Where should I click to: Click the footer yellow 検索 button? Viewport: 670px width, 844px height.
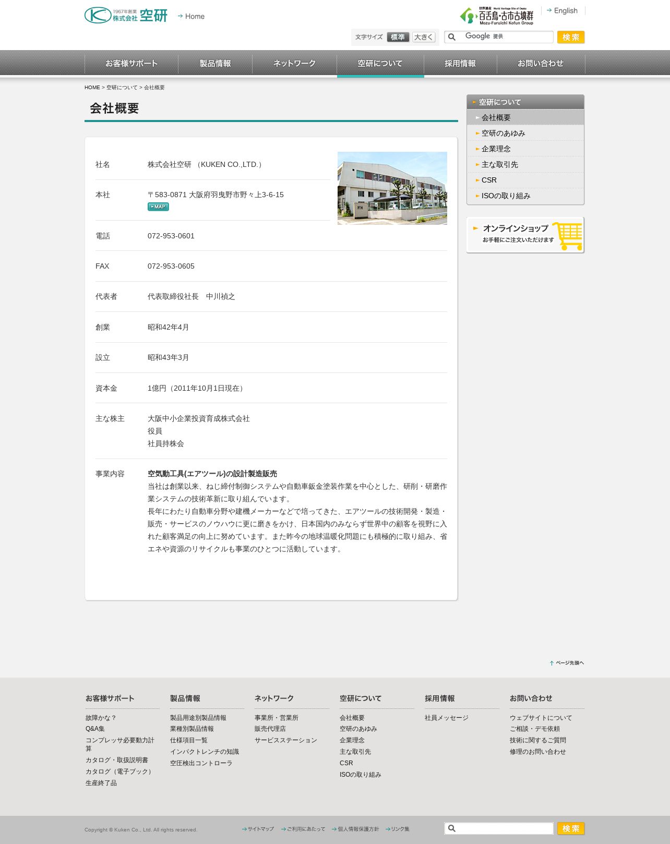571,828
